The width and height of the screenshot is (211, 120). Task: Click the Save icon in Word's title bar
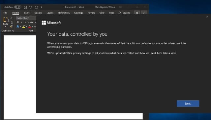pyautogui.click(x=25, y=7)
